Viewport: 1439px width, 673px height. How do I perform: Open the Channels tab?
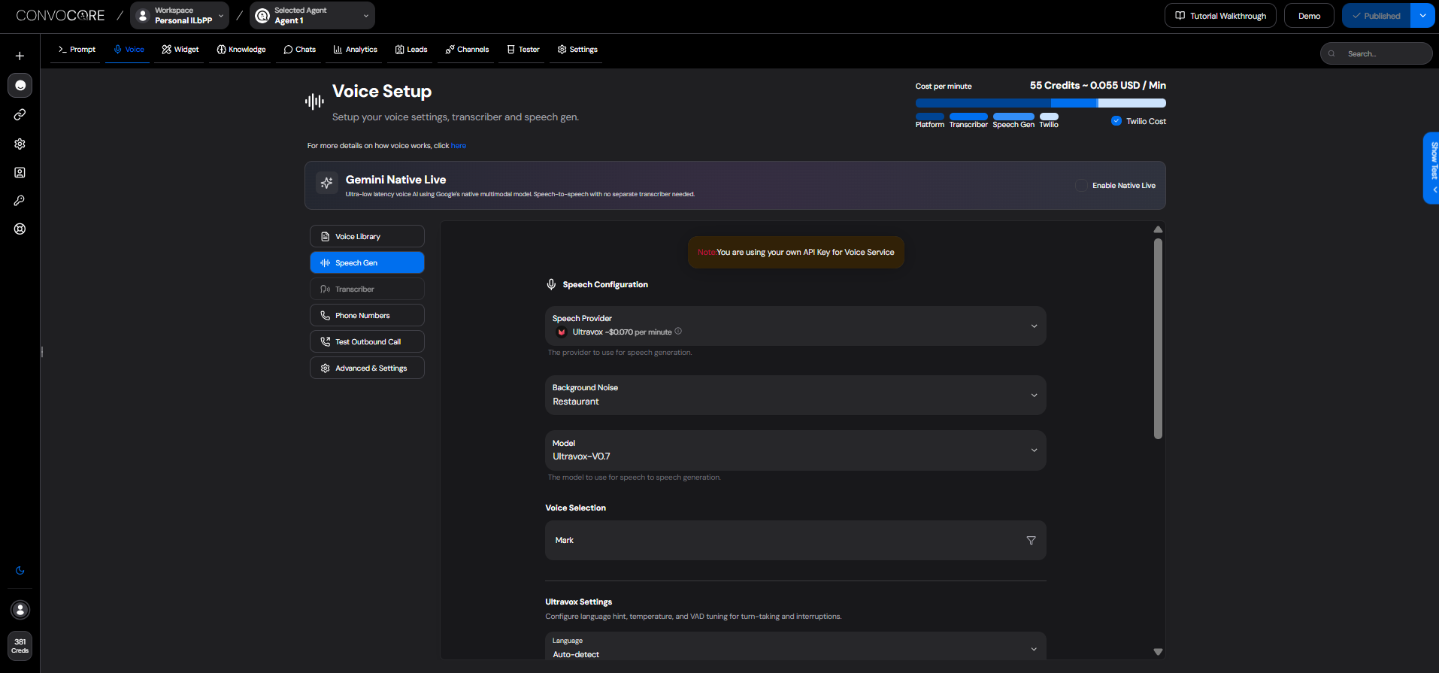click(467, 50)
